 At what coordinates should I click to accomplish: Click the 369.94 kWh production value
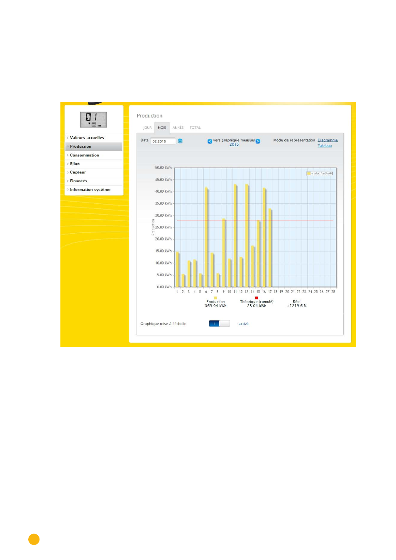click(x=215, y=306)
